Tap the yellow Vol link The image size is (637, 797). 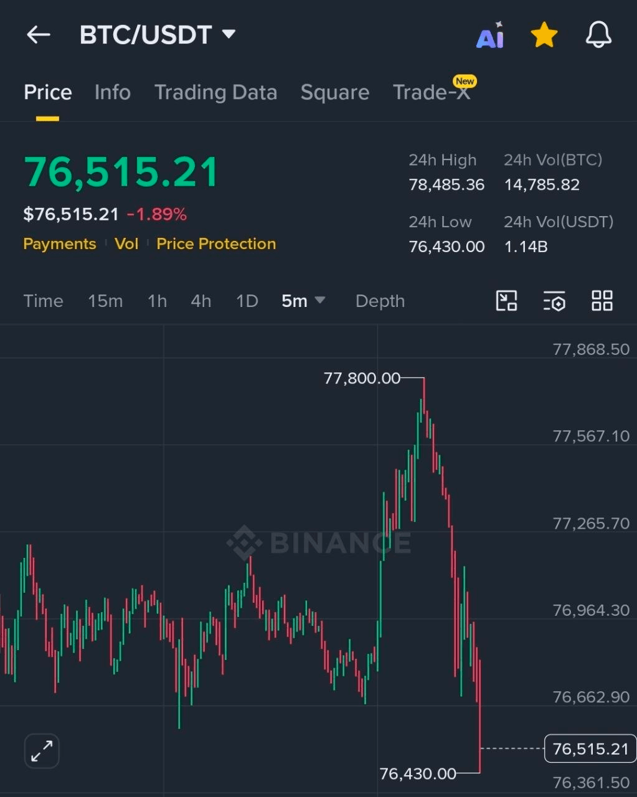coord(126,243)
